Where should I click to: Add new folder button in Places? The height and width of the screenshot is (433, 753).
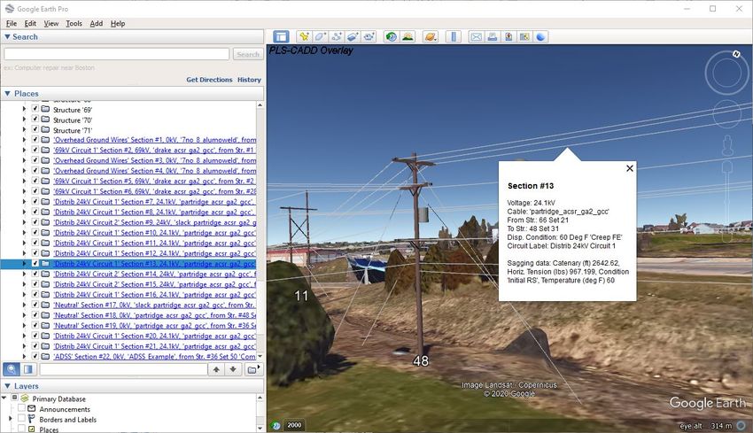252,369
